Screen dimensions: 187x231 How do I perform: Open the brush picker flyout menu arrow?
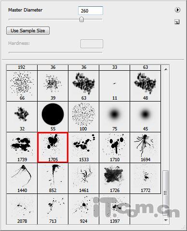(x=177, y=10)
